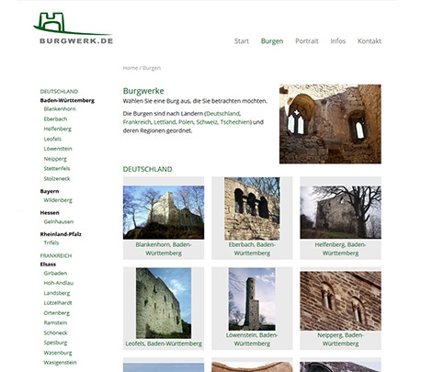Screen dimensions: 432x372
Task: Open Trifels under Rheinland-Pfalz
Action: (x=51, y=242)
